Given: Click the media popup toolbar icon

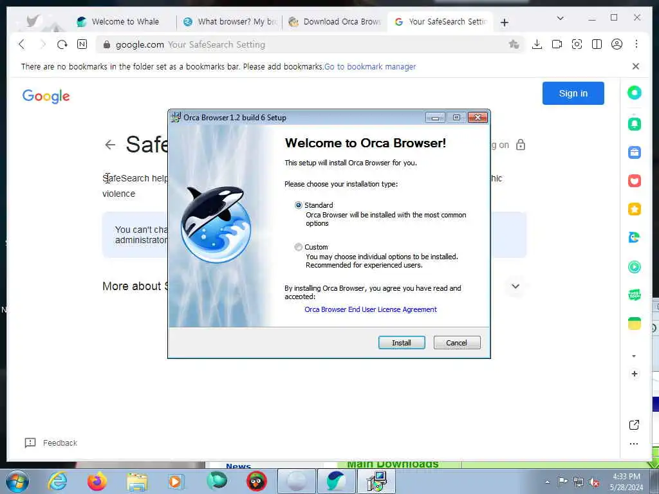Looking at the screenshot, I should tap(557, 44).
